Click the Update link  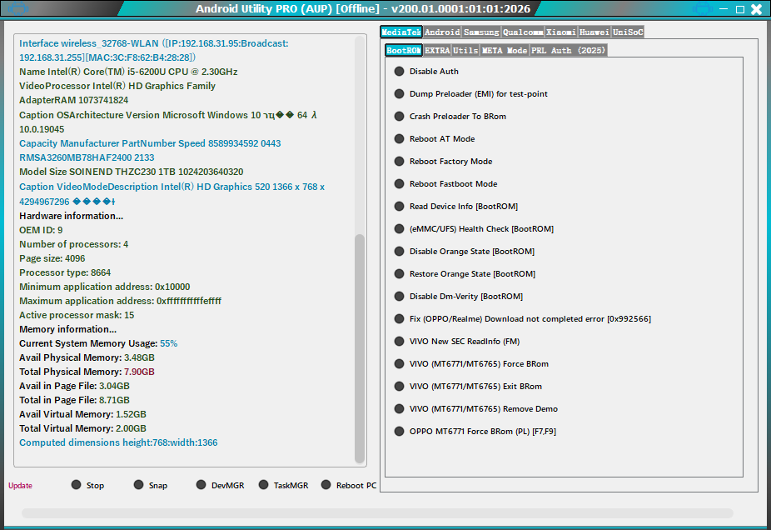click(x=20, y=486)
